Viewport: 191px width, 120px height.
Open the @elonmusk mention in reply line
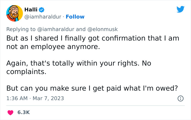click(103, 29)
